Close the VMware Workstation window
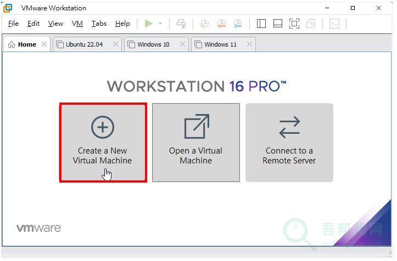Image resolution: width=397 pixels, height=261 pixels. click(x=378, y=8)
